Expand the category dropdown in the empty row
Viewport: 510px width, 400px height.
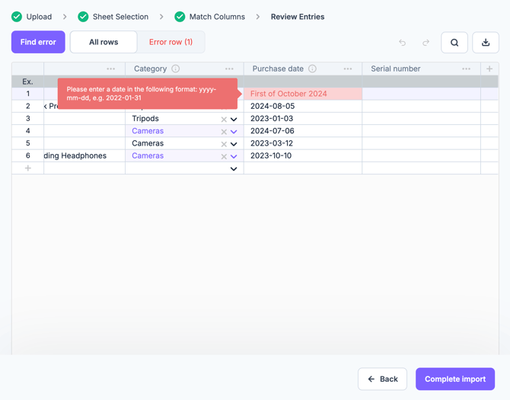point(234,168)
